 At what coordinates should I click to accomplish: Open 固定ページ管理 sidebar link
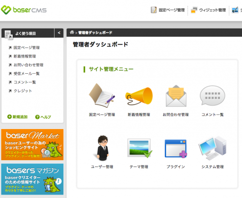(26, 48)
